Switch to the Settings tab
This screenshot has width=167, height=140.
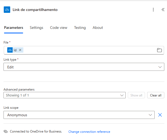(37, 28)
